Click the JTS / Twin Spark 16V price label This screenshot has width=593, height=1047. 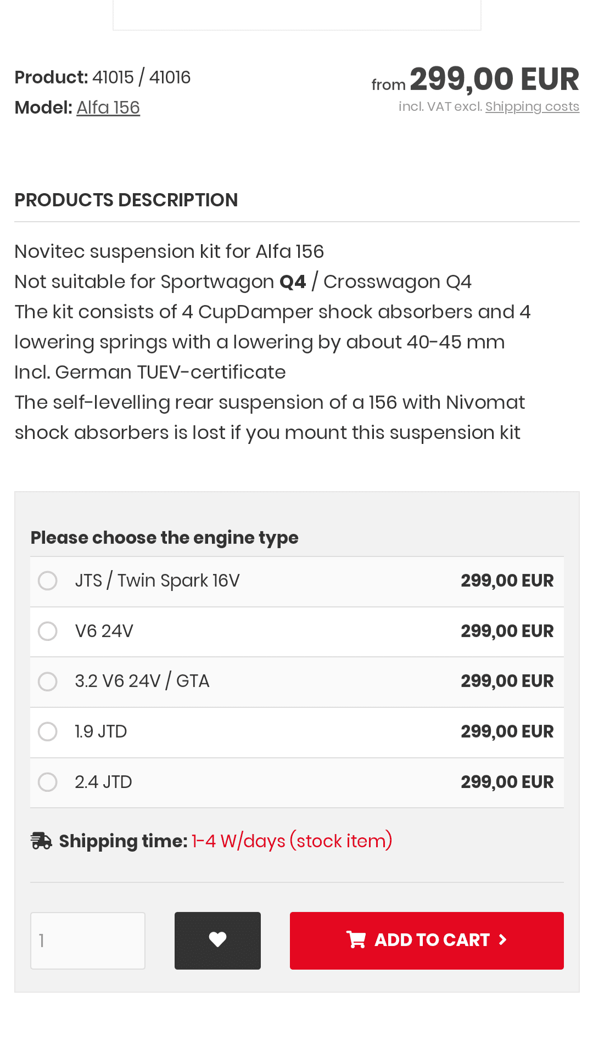[x=507, y=581]
